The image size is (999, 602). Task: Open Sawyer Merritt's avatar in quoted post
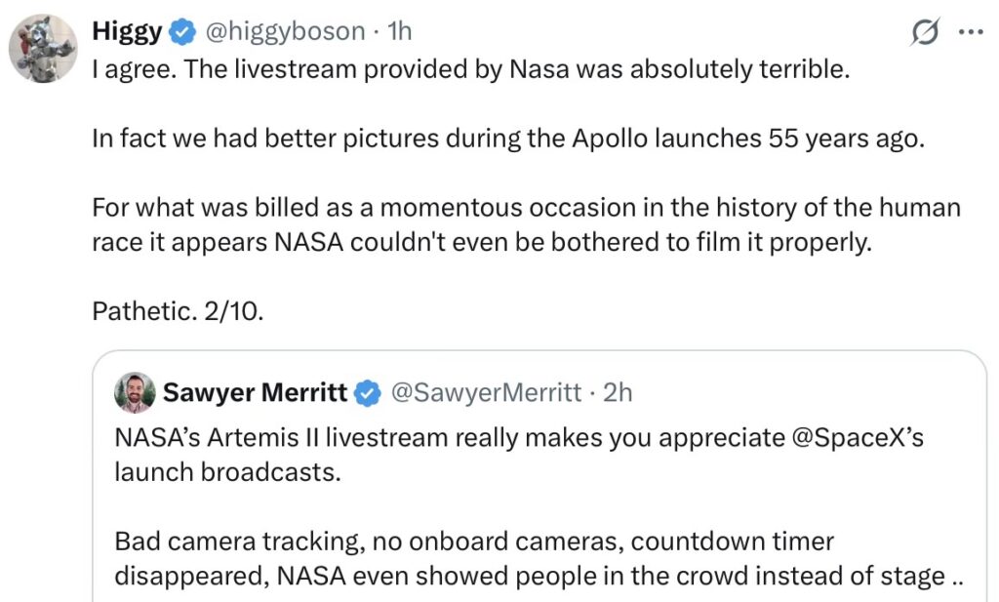pos(134,393)
